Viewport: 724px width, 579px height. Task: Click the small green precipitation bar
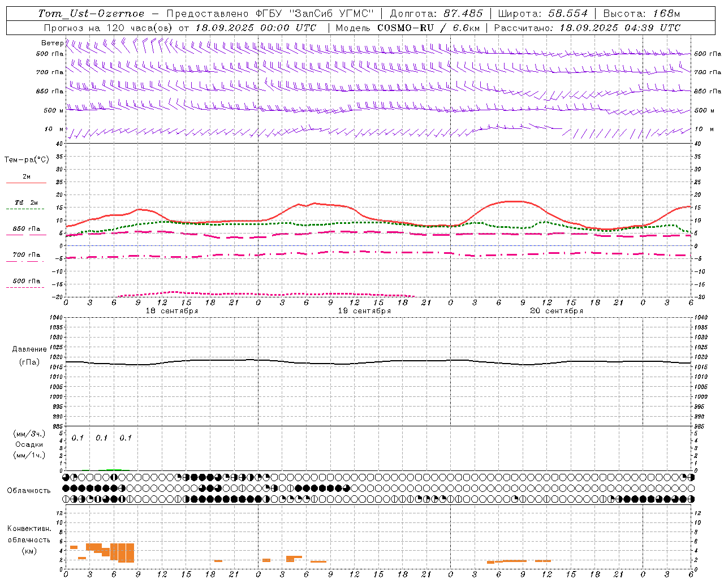click(114, 469)
